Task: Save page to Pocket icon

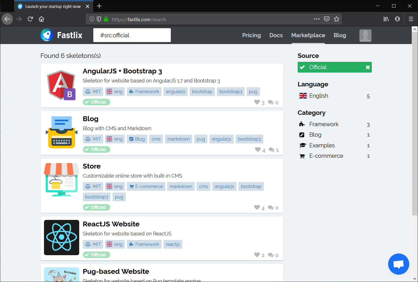Action: tap(327, 19)
